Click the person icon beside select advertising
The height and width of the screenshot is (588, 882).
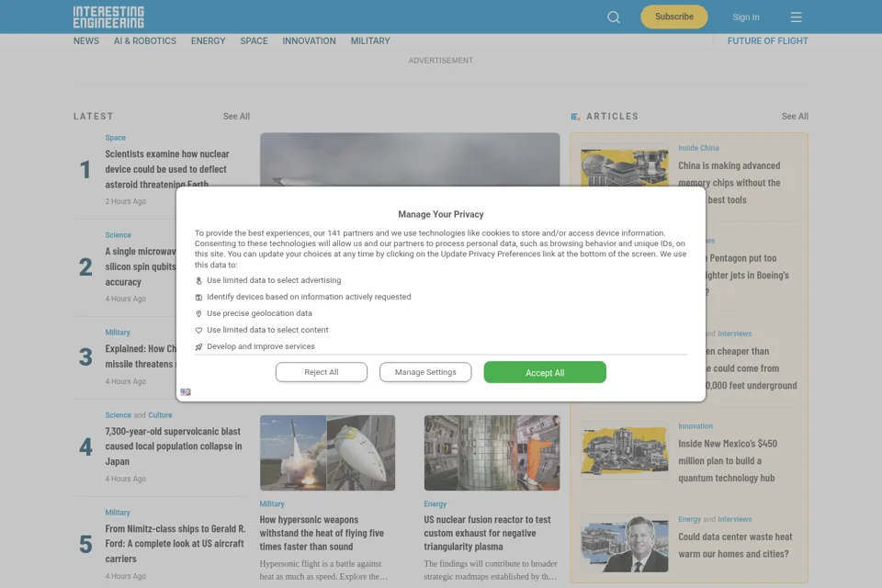198,281
